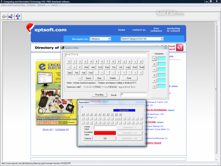This screenshot has height=166, width=221.
Task: Click the 3 key in Parameters dialog
Action: (x=95, y=115)
